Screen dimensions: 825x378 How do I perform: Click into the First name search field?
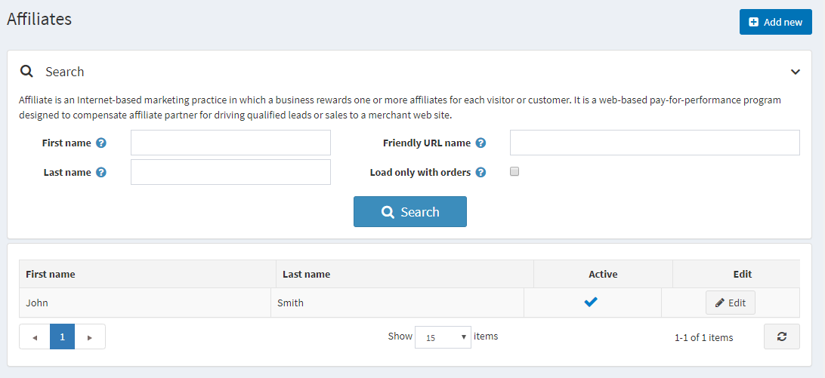230,143
